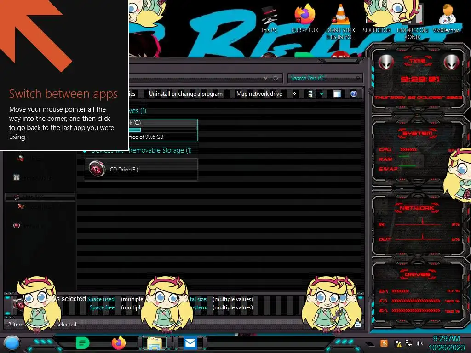
Task: Click the Start orb button
Action: point(11,343)
